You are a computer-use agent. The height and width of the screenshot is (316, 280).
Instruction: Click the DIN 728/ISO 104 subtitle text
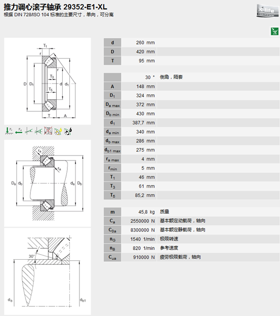pyautogui.click(x=59, y=15)
